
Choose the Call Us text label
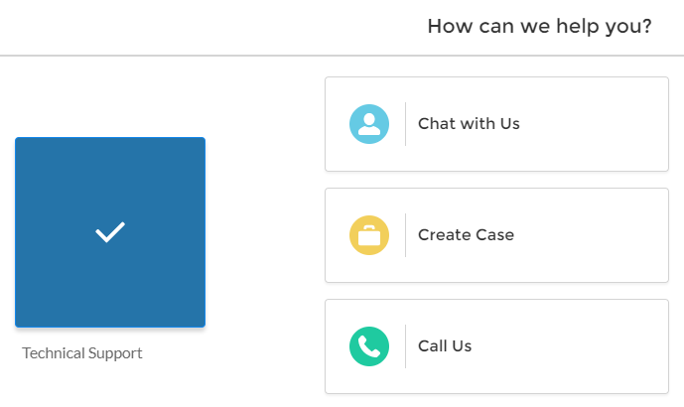[x=445, y=346]
